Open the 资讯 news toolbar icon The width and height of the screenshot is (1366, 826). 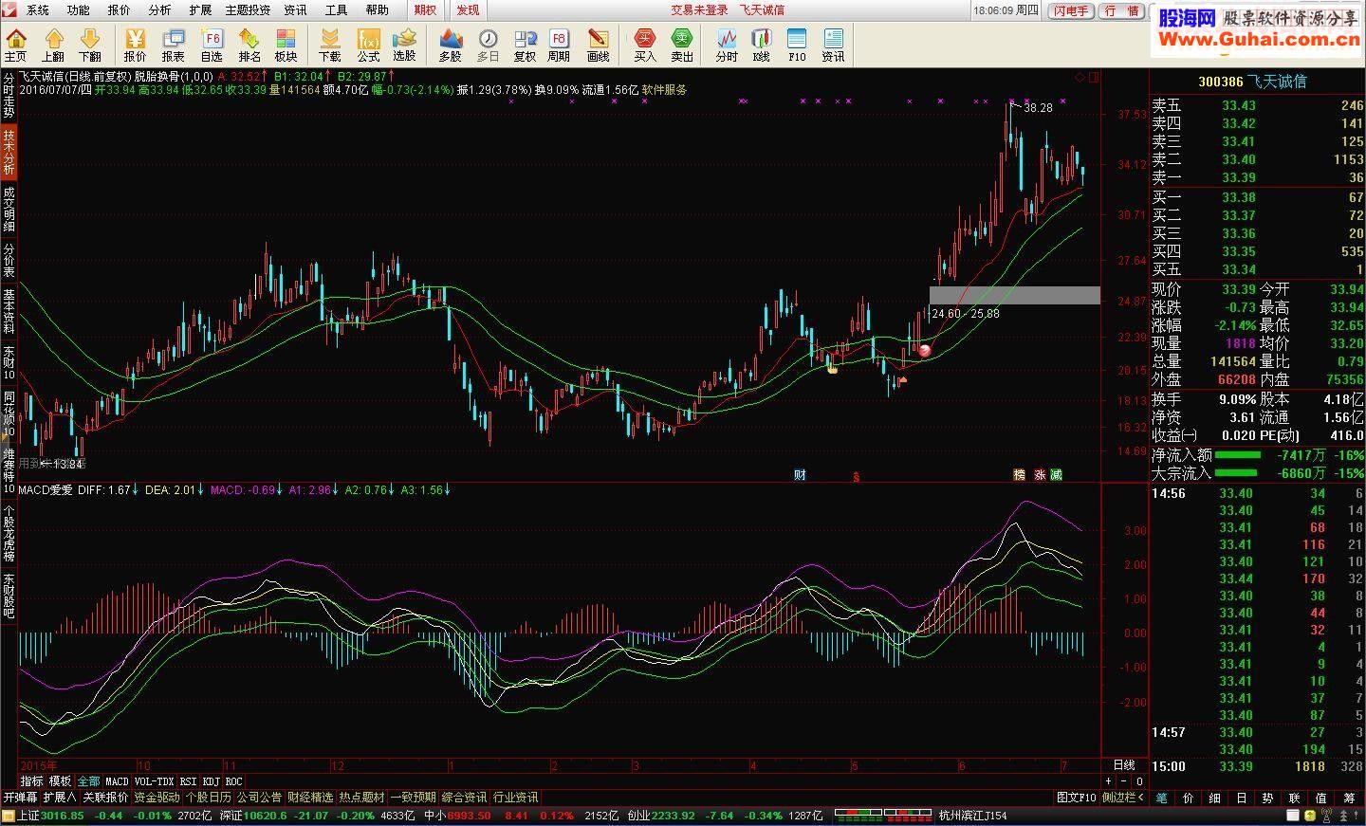833,45
